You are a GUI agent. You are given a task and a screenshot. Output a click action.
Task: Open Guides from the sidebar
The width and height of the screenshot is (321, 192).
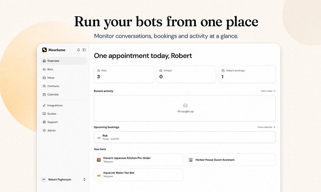point(64,114)
